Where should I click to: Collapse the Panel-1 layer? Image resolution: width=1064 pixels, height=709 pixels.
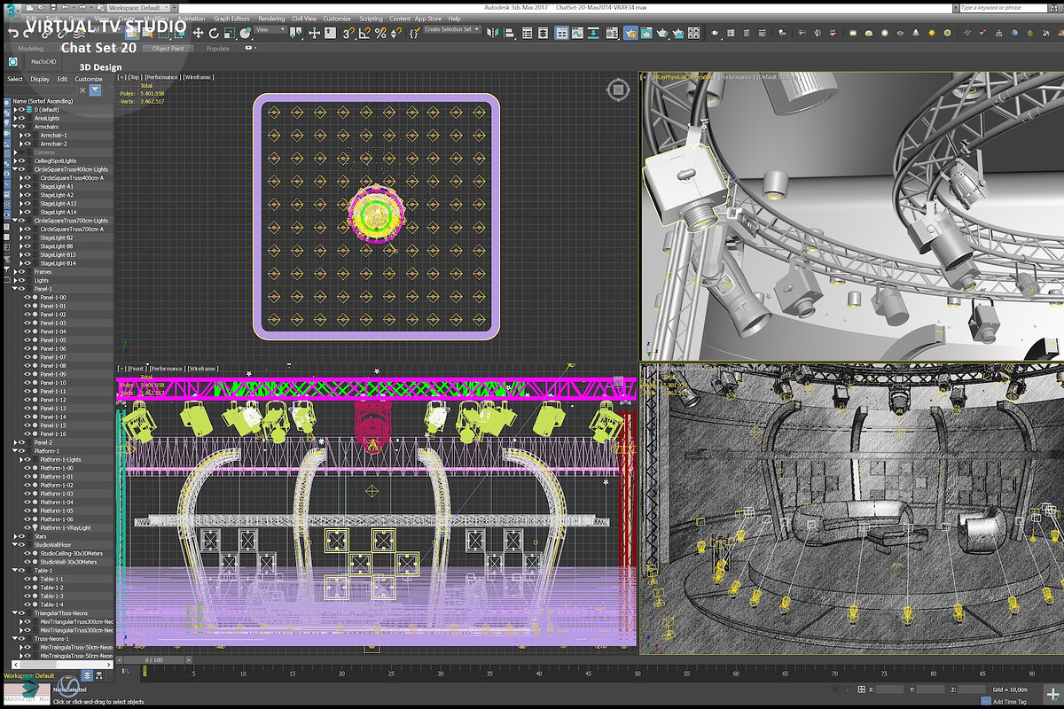tap(14, 289)
